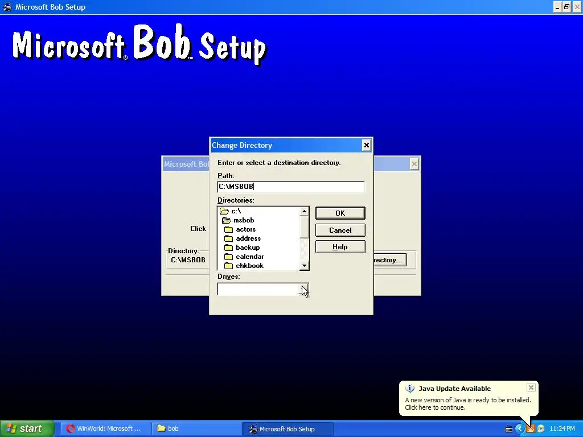Select the address folder
583x437 pixels.
coord(248,238)
